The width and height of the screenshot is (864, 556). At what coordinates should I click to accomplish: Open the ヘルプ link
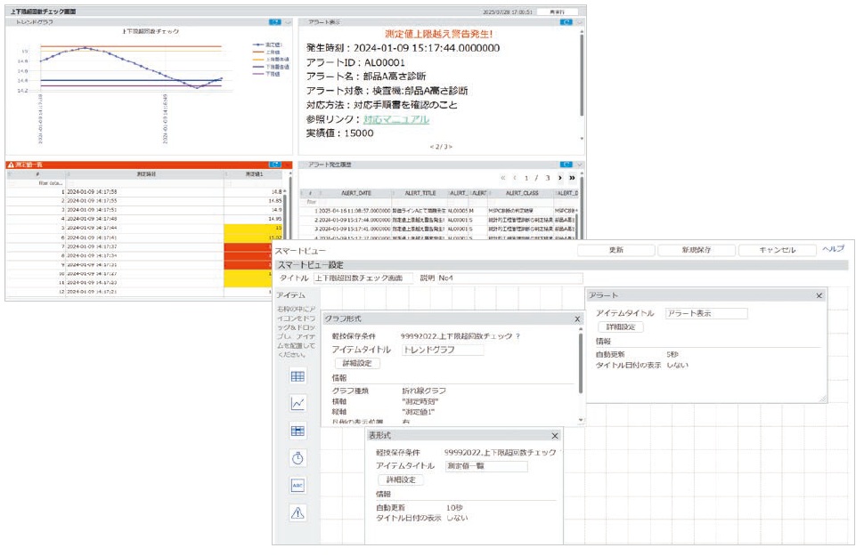point(833,249)
